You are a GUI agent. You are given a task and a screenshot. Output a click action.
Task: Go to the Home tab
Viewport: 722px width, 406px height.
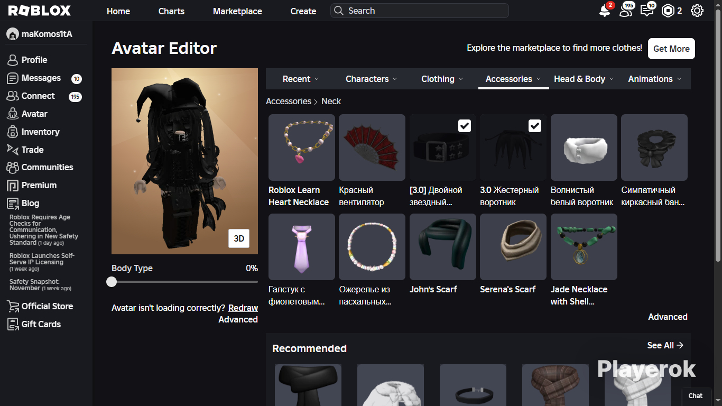[x=118, y=11]
